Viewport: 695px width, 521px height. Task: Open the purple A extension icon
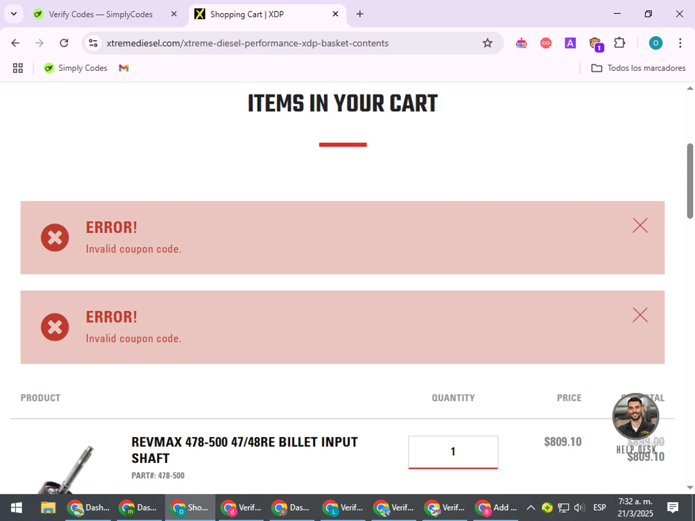click(570, 43)
